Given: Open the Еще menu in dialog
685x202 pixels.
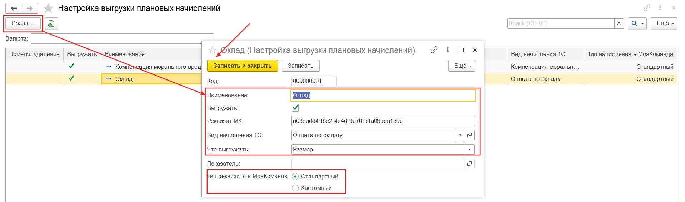Looking at the screenshot, I should pyautogui.click(x=461, y=66).
